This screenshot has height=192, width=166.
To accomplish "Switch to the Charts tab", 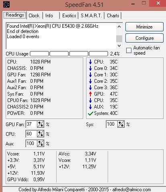I will (x=113, y=16).
